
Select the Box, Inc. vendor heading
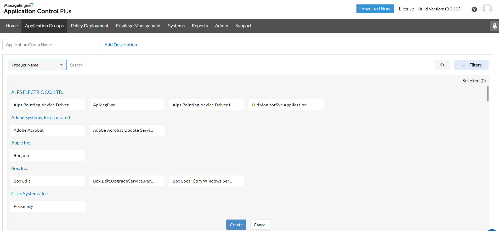point(19,168)
